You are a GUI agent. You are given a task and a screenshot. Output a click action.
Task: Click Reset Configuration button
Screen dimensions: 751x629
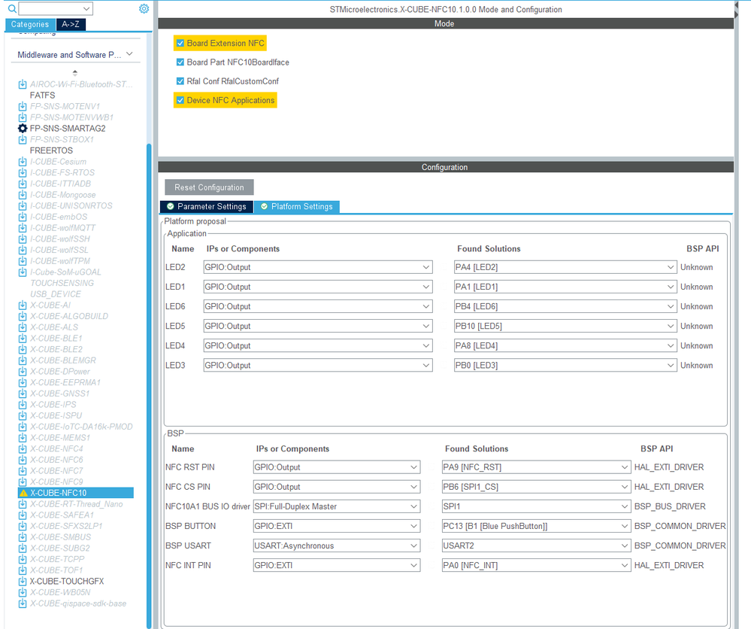click(x=209, y=187)
